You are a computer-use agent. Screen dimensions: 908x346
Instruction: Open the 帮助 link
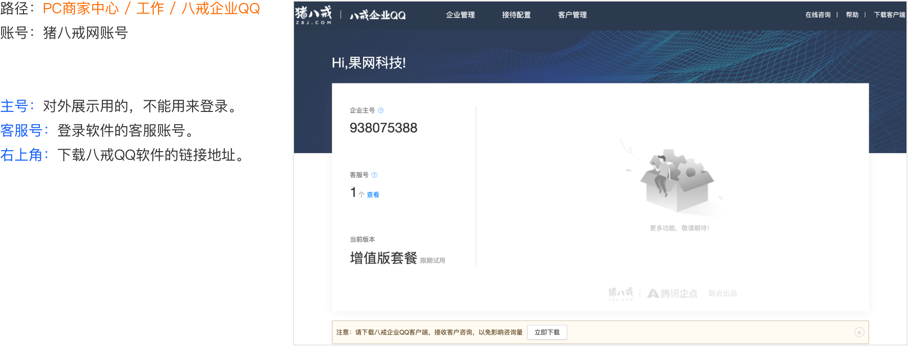coord(852,15)
